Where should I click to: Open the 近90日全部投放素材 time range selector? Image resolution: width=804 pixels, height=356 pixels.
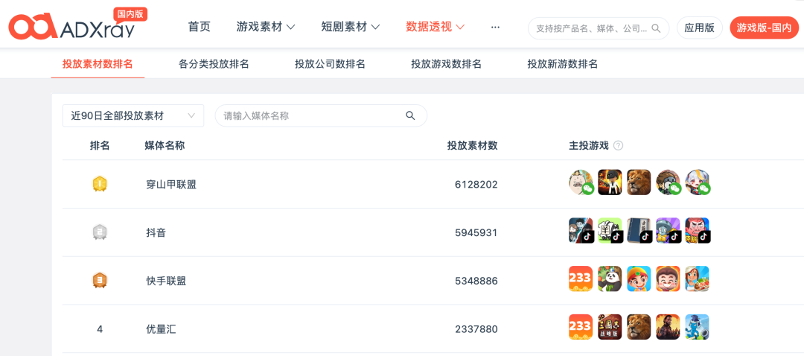(x=133, y=115)
